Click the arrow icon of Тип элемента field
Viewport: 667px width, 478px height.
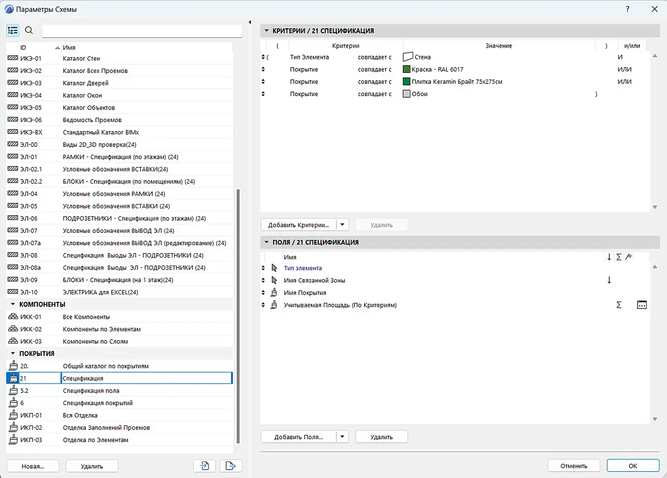(274, 268)
